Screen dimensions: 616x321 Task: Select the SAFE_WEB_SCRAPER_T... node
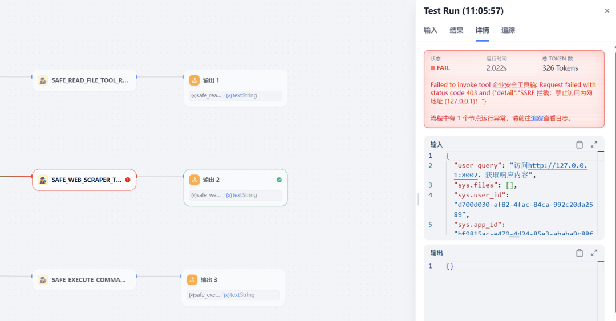[84, 180]
